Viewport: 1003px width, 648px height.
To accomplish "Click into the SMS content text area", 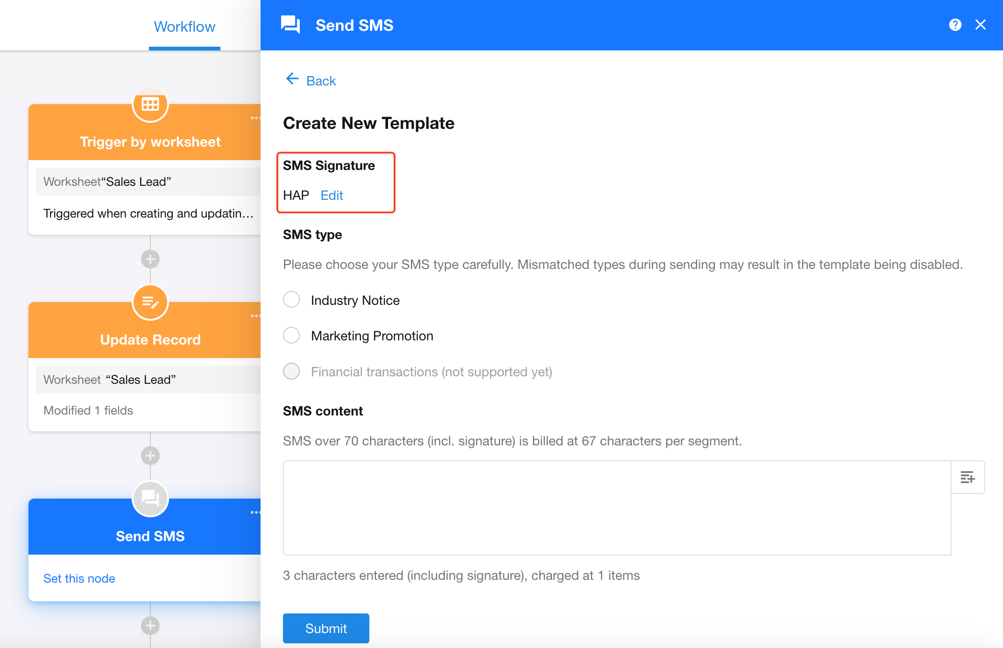I will [x=616, y=508].
